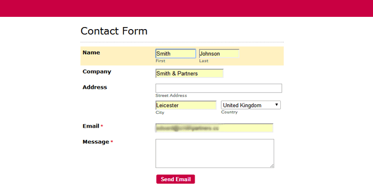Click the Message label text

(x=96, y=142)
